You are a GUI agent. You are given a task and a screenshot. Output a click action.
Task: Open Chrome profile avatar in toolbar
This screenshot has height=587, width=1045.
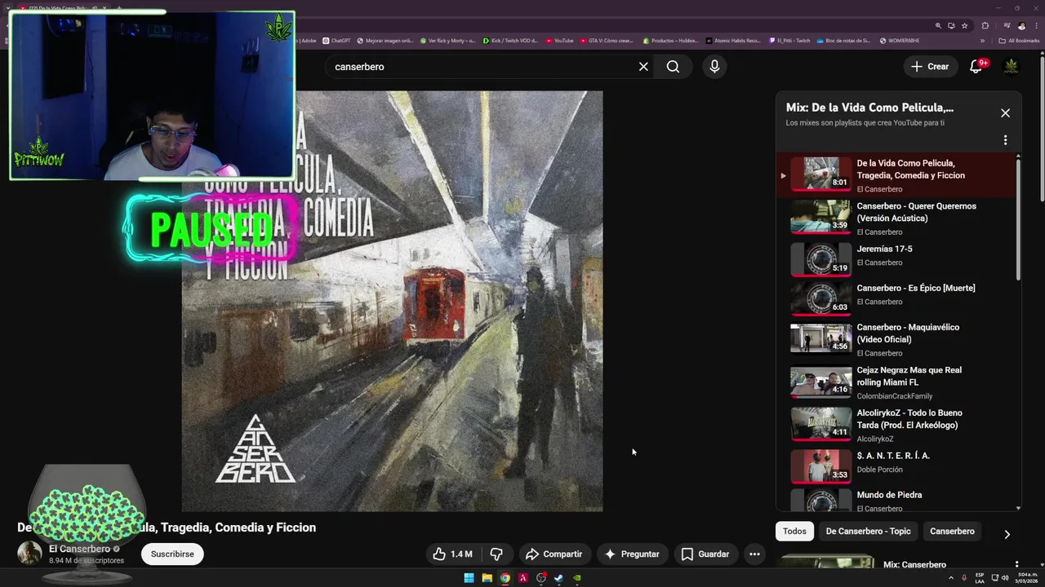(1021, 25)
